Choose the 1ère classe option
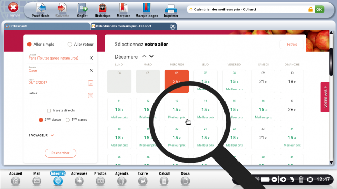 [68, 120]
